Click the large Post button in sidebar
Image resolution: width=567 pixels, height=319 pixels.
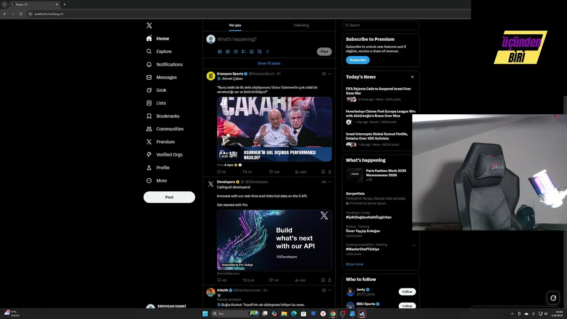click(x=169, y=197)
